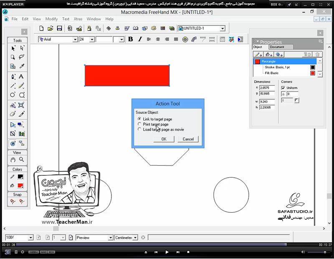
Task: Click the Open folder toolbar icon
Action: pos(51,28)
